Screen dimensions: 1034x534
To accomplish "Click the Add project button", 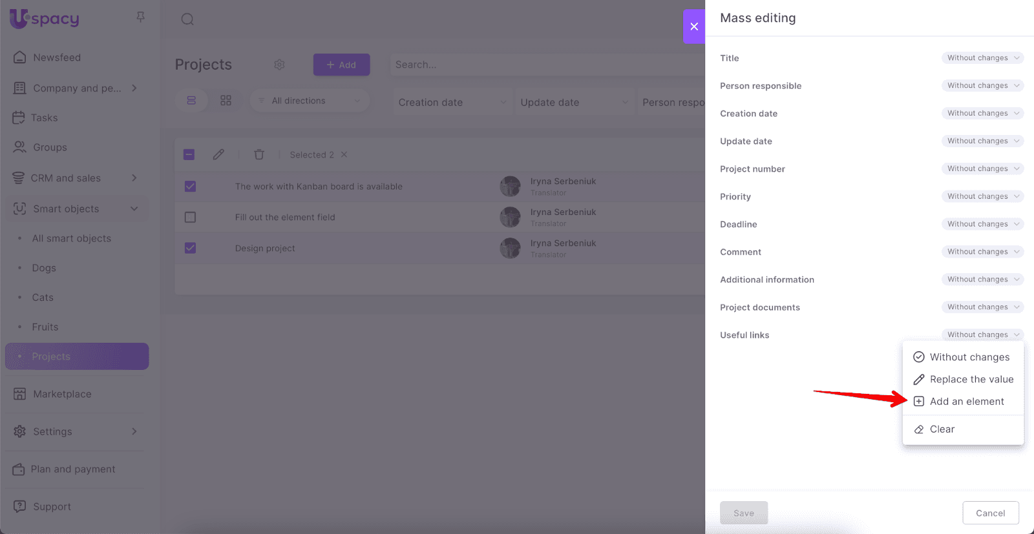I will [341, 65].
